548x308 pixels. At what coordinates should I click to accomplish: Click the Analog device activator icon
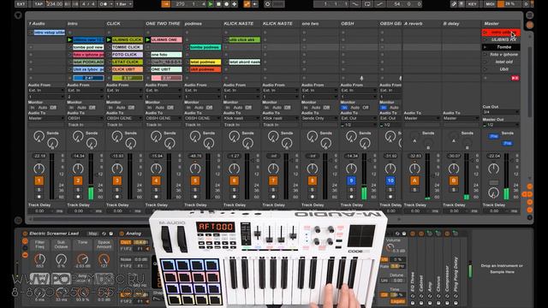tap(122, 234)
